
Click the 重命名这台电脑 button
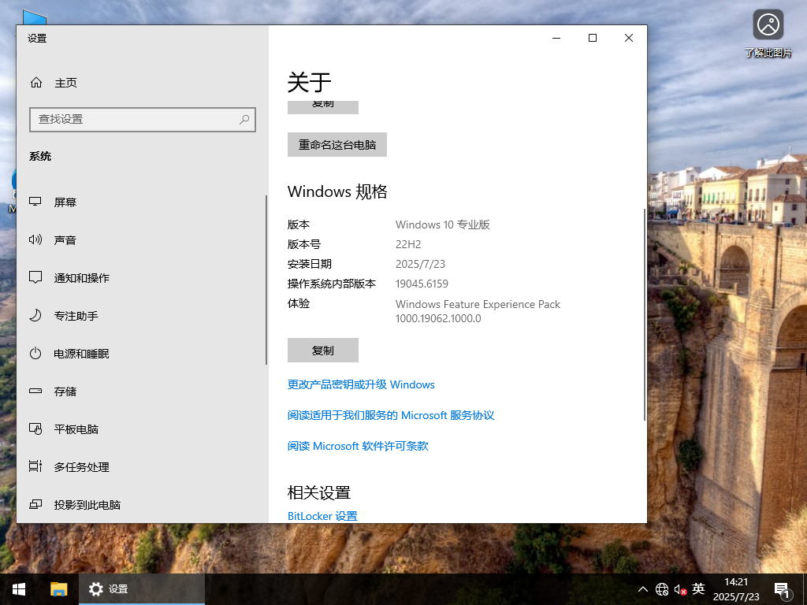click(x=337, y=144)
